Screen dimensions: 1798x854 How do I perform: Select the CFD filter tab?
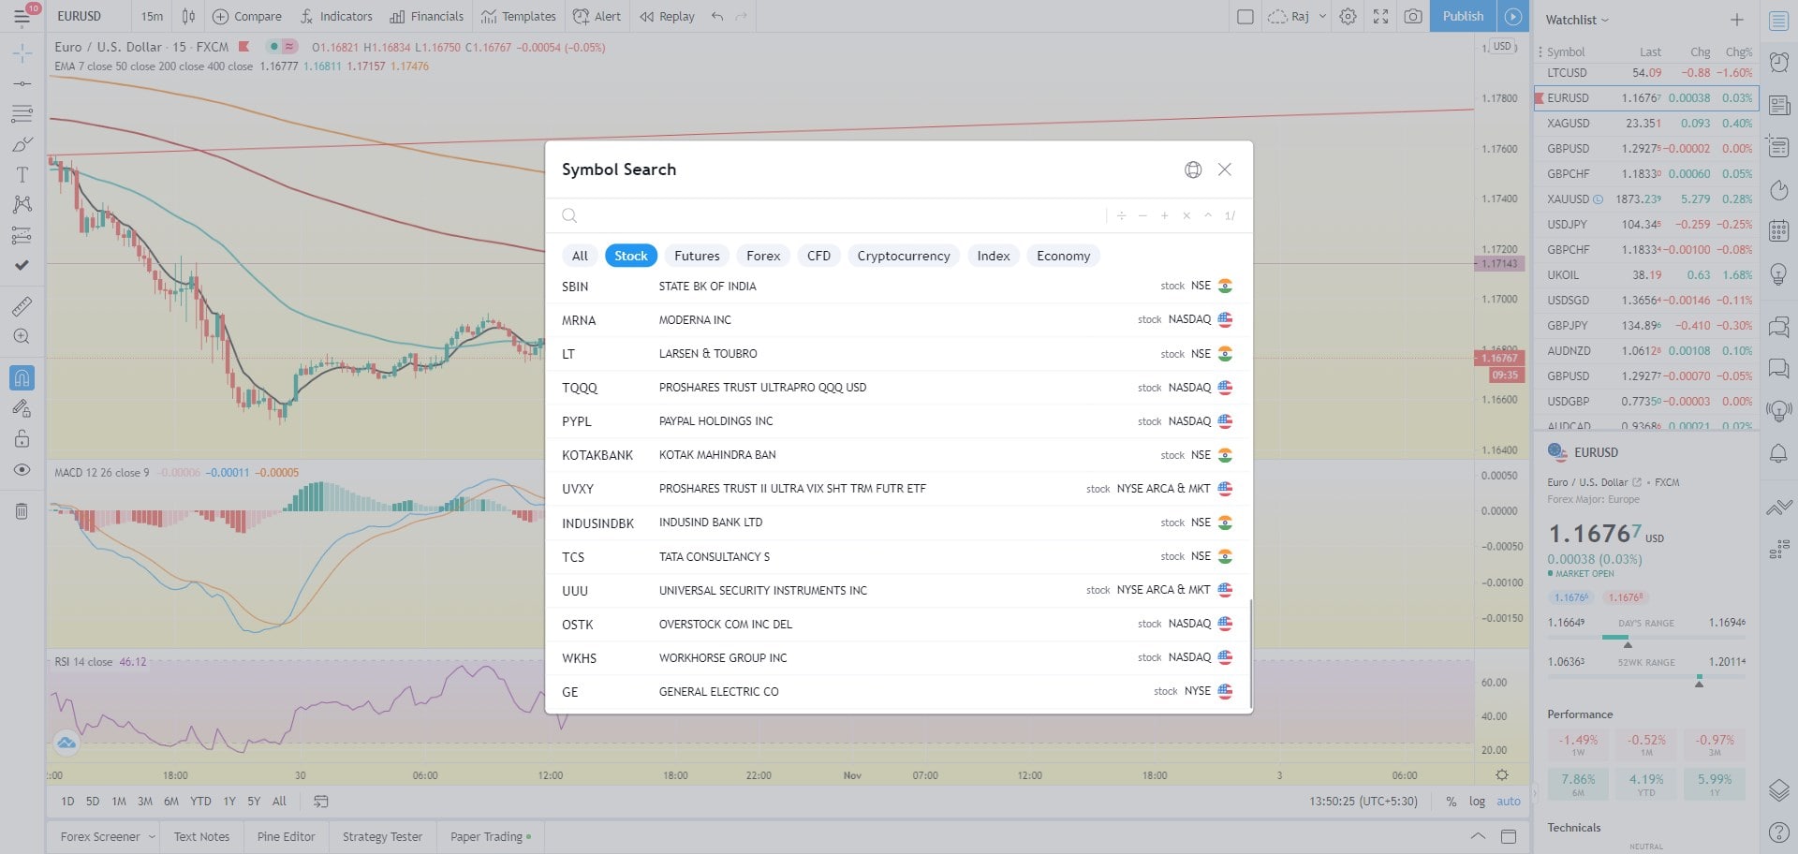818,256
